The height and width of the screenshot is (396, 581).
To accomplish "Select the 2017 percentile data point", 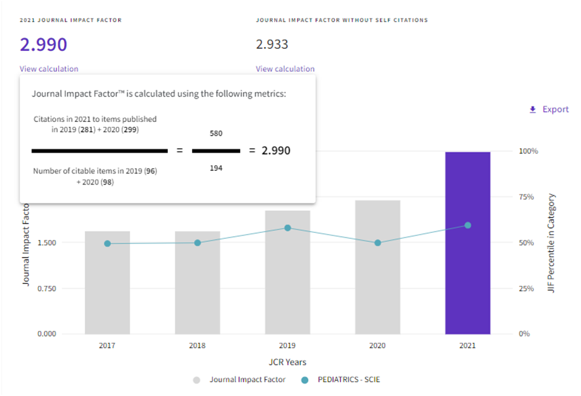I will point(107,243).
